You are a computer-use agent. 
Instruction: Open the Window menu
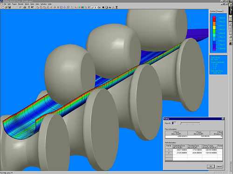[x=44, y=4]
